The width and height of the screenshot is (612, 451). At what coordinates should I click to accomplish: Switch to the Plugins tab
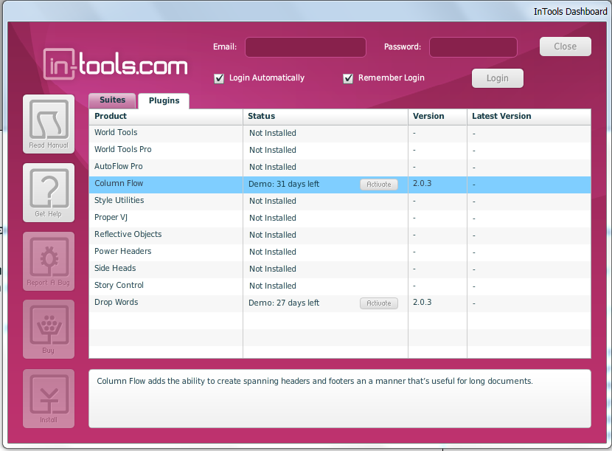(x=164, y=101)
